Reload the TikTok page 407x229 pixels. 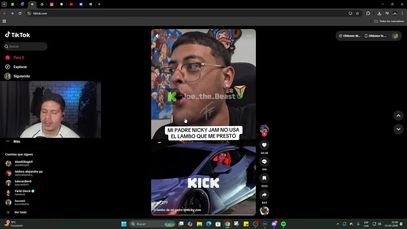20,13
